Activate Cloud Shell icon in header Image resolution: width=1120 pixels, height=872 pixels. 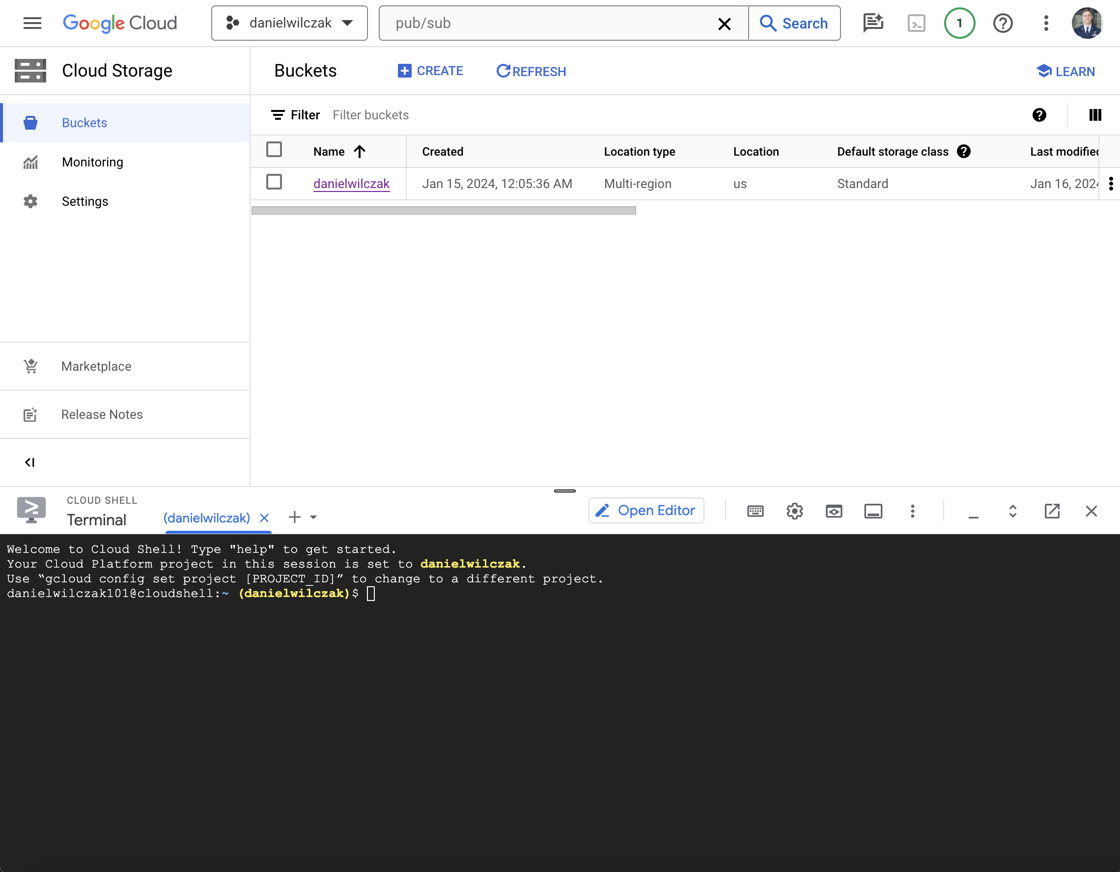[917, 23]
